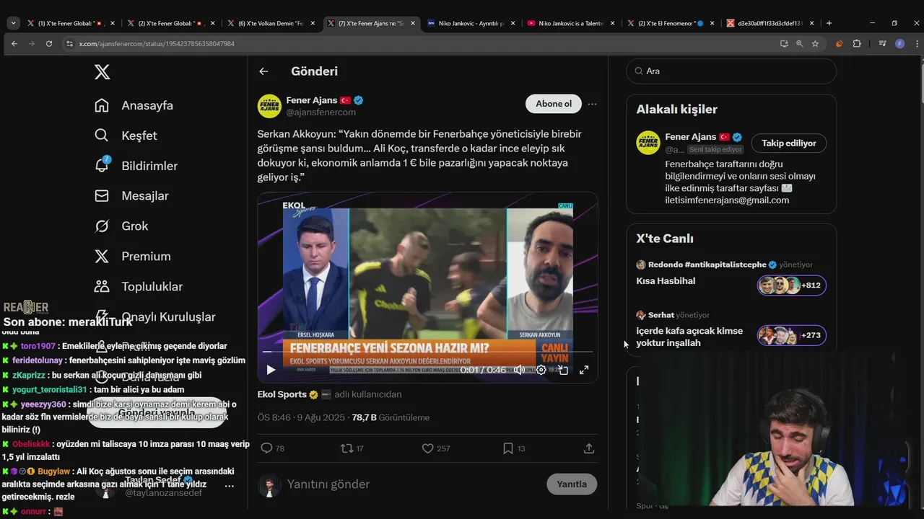This screenshot has height=519, width=924.
Task: Click Takip ediyor following button
Action: 789,143
